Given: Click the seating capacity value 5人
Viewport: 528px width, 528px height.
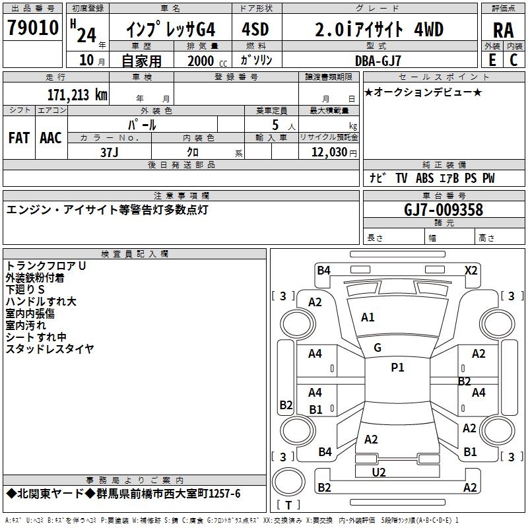Looking at the screenshot, I should (x=284, y=125).
